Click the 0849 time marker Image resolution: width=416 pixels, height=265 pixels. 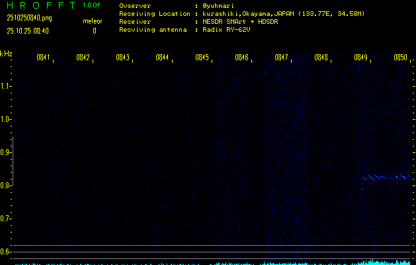tap(360, 58)
